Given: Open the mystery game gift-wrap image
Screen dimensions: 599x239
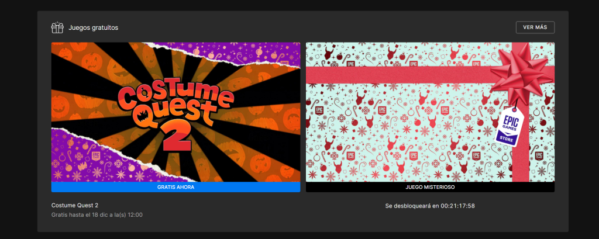Looking at the screenshot, I should [430, 112].
